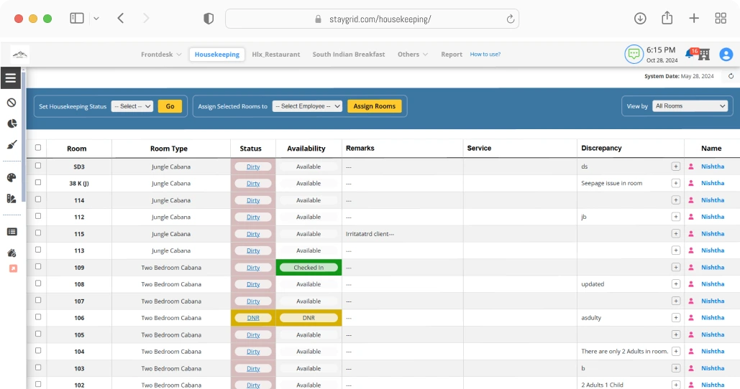Click Nishtha name link in room 113 row

click(x=713, y=250)
